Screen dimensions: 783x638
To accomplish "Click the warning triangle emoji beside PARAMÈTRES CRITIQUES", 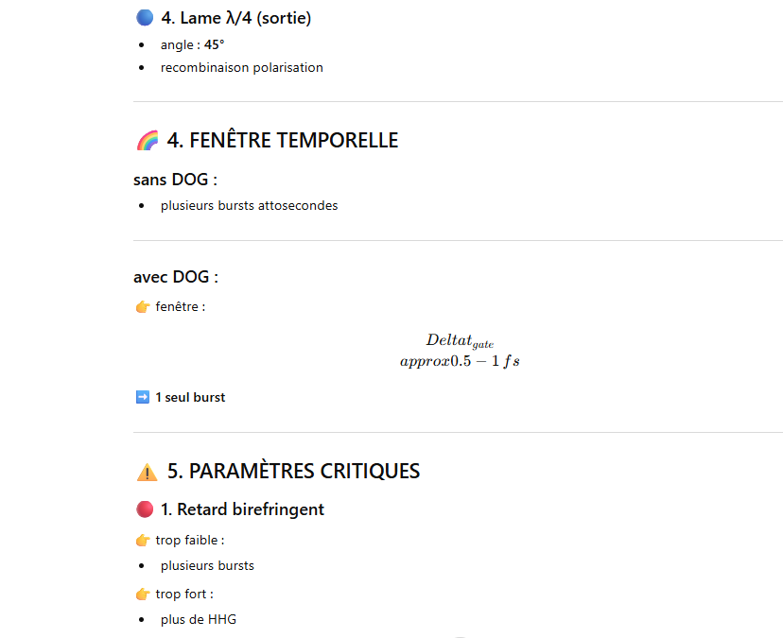I will click(148, 472).
